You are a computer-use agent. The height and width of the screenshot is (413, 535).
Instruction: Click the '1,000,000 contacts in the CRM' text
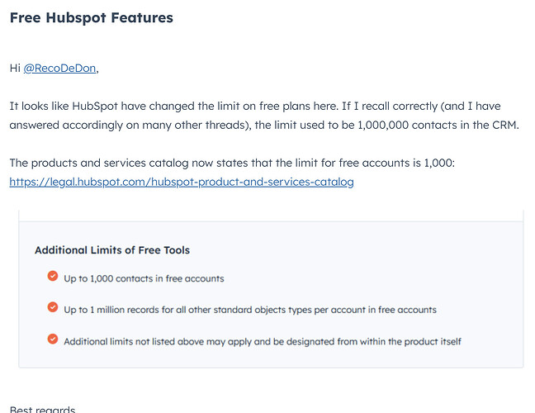click(x=438, y=126)
